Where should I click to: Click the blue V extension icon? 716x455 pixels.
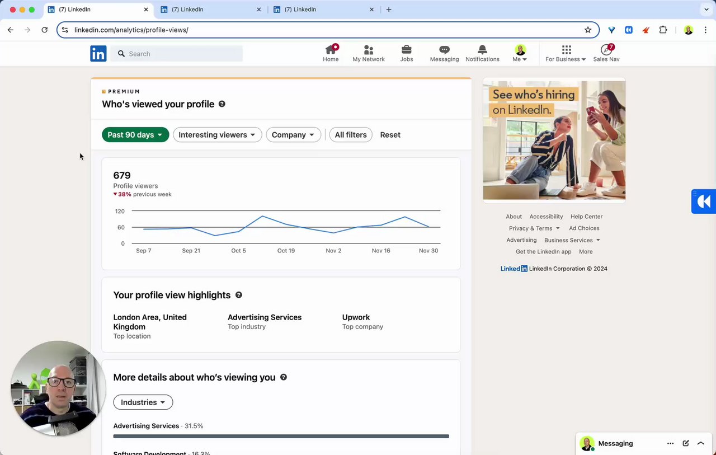(612, 30)
